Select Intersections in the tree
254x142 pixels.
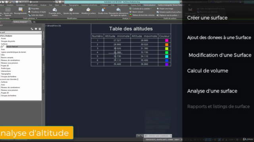pyautogui.click(x=6, y=71)
